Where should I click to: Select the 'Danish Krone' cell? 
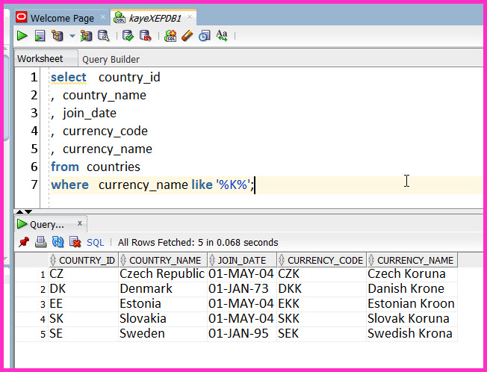point(412,289)
